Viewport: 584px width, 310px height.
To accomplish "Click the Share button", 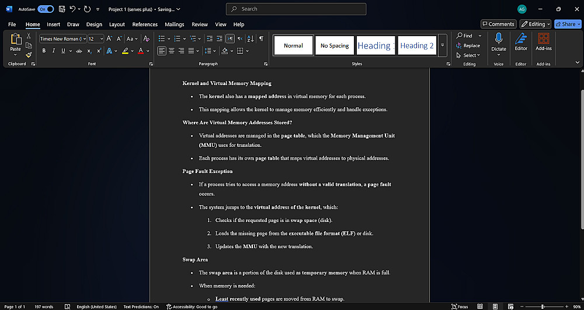I will (x=567, y=24).
